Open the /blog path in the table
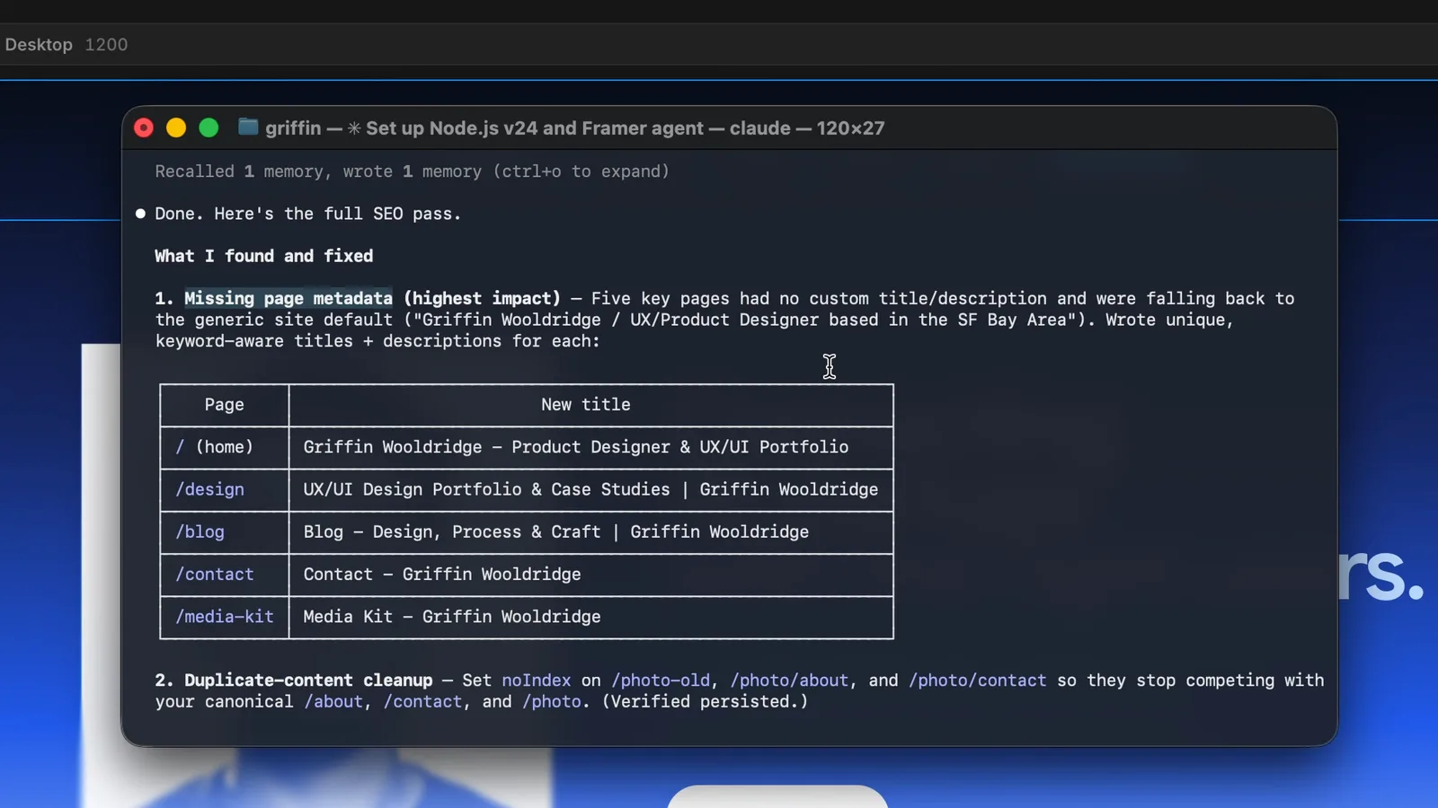Viewport: 1438px width, 808px height. coord(200,531)
